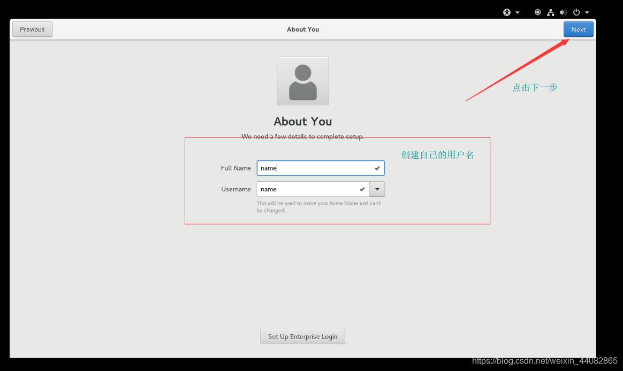Click the Full Name validation checkmark

[377, 168]
